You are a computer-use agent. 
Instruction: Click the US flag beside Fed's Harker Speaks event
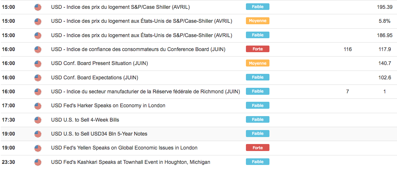(x=38, y=106)
